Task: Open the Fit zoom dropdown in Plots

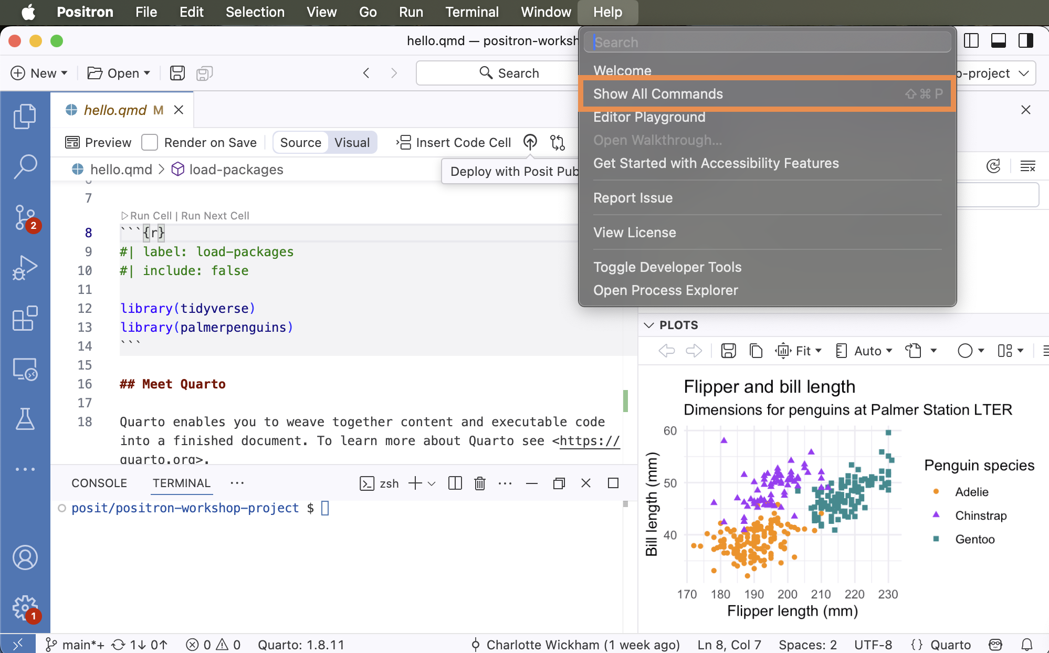Action: [798, 351]
